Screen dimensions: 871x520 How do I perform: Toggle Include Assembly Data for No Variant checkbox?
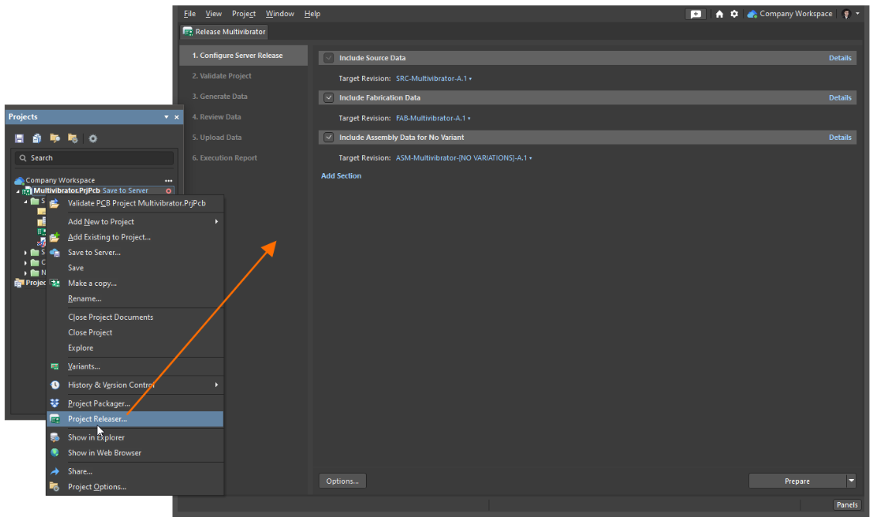[329, 138]
